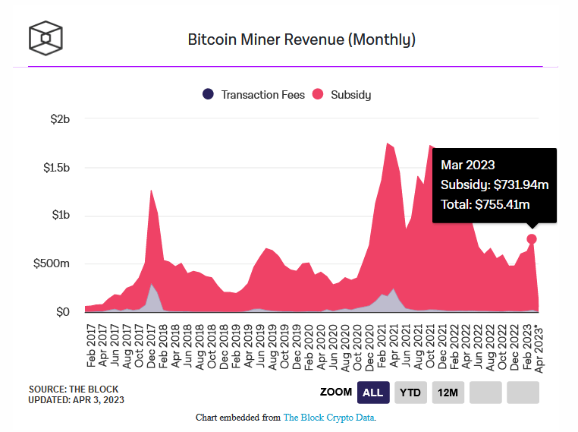This screenshot has height=432, width=578.
Task: Hide the Transaction Fees series label
Action: click(262, 95)
